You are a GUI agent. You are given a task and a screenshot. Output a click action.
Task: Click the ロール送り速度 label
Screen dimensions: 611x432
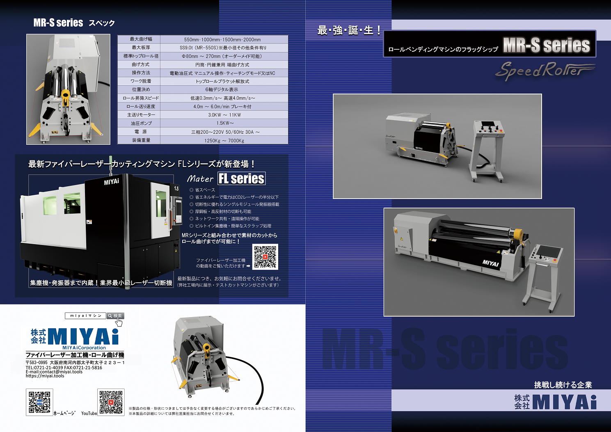click(x=141, y=106)
